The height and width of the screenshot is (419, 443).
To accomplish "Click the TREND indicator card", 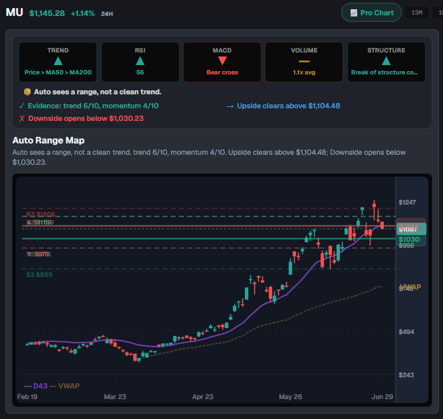I will click(x=58, y=62).
